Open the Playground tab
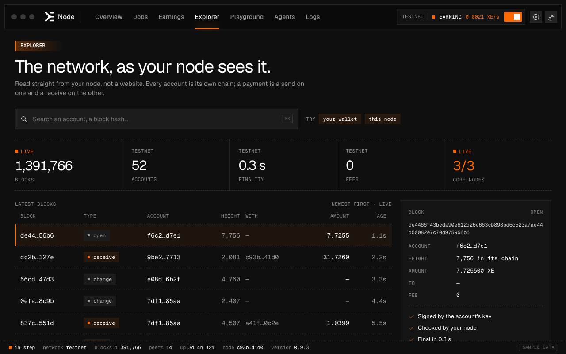 (x=247, y=17)
